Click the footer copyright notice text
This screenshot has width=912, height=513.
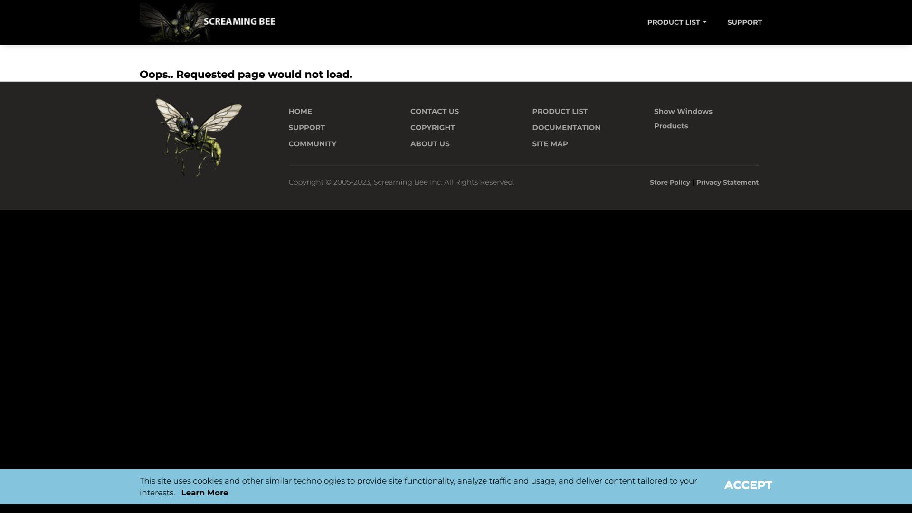coord(401,182)
